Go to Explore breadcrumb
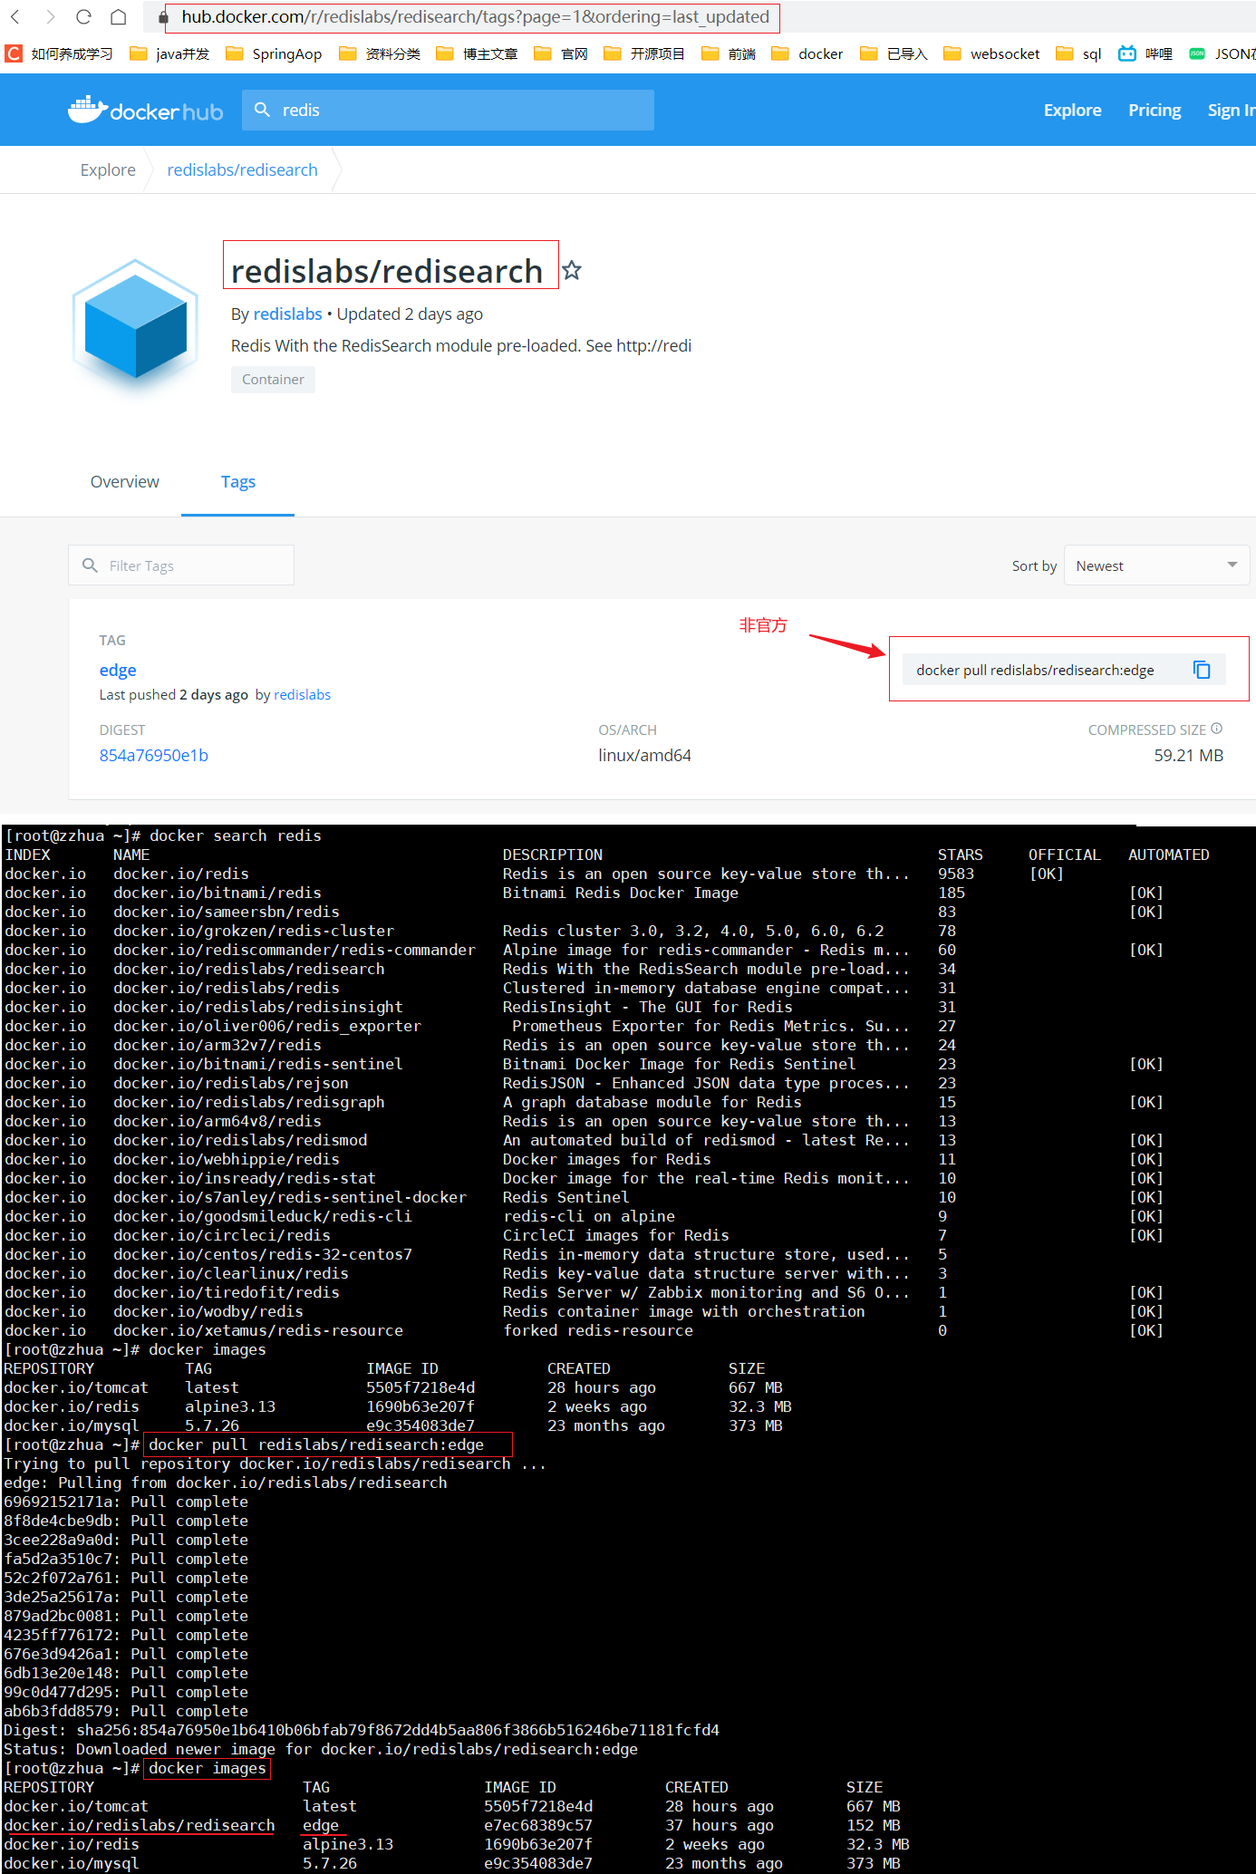The image size is (1256, 1874). point(108,169)
